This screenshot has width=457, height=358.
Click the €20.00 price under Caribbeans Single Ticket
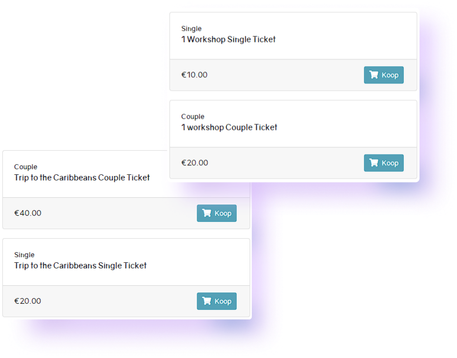point(27,301)
